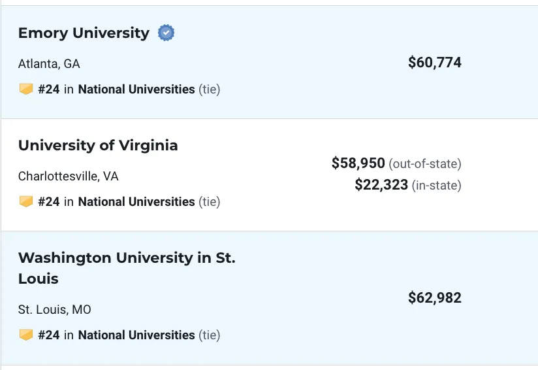Click the (tie) label in Washington University's row
This screenshot has width=538, height=370.
[210, 335]
